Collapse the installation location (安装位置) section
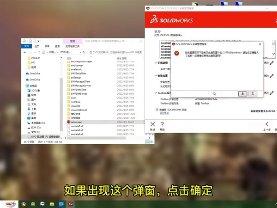 156,76
